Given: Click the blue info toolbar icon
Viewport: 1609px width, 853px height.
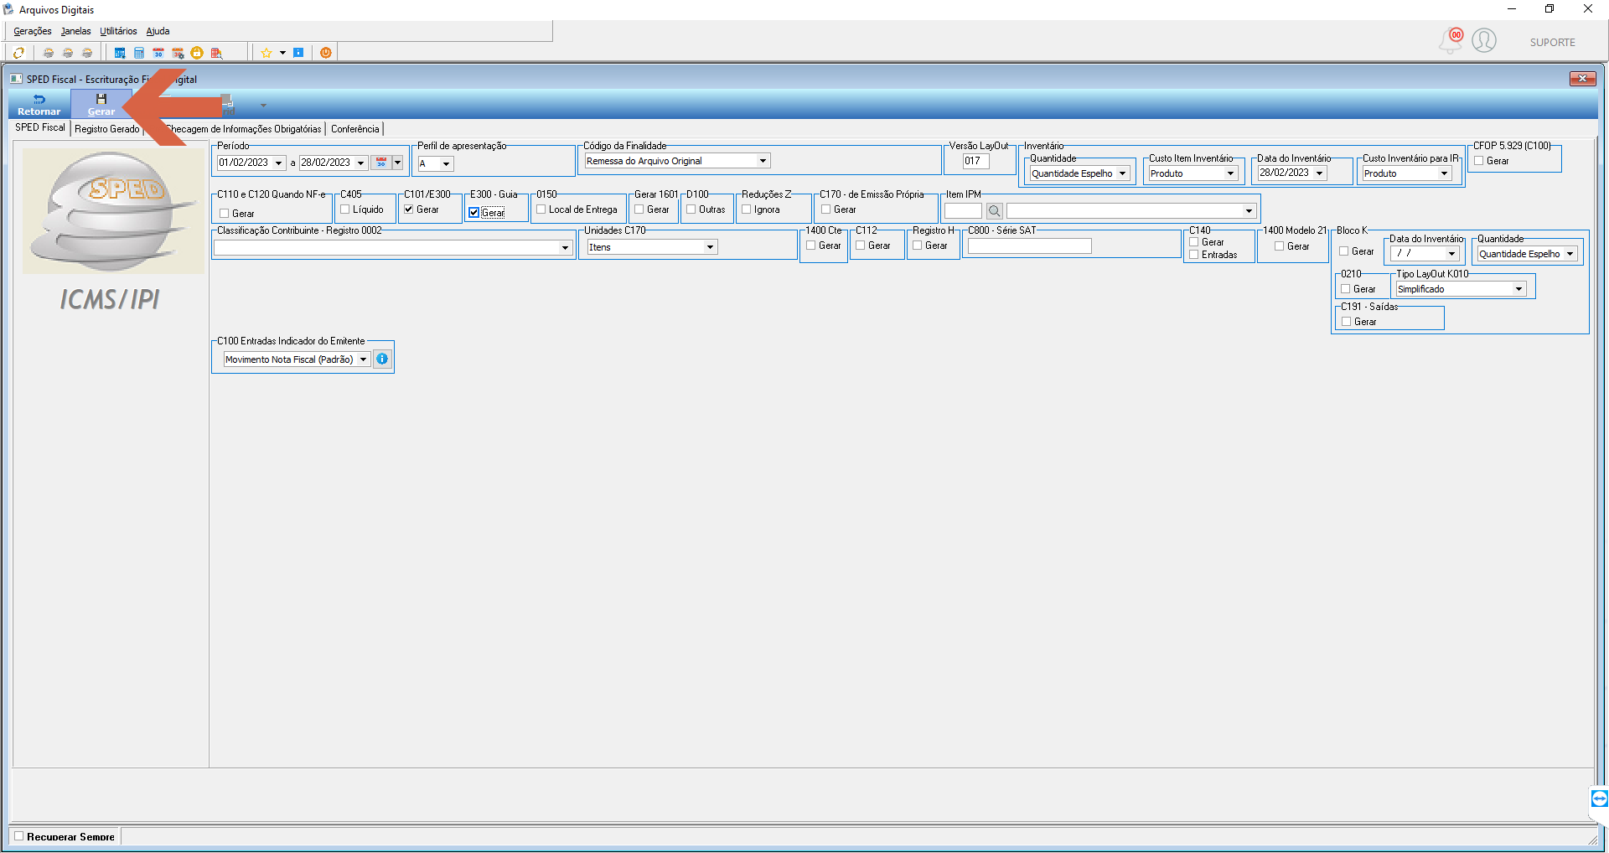Looking at the screenshot, I should tap(298, 53).
